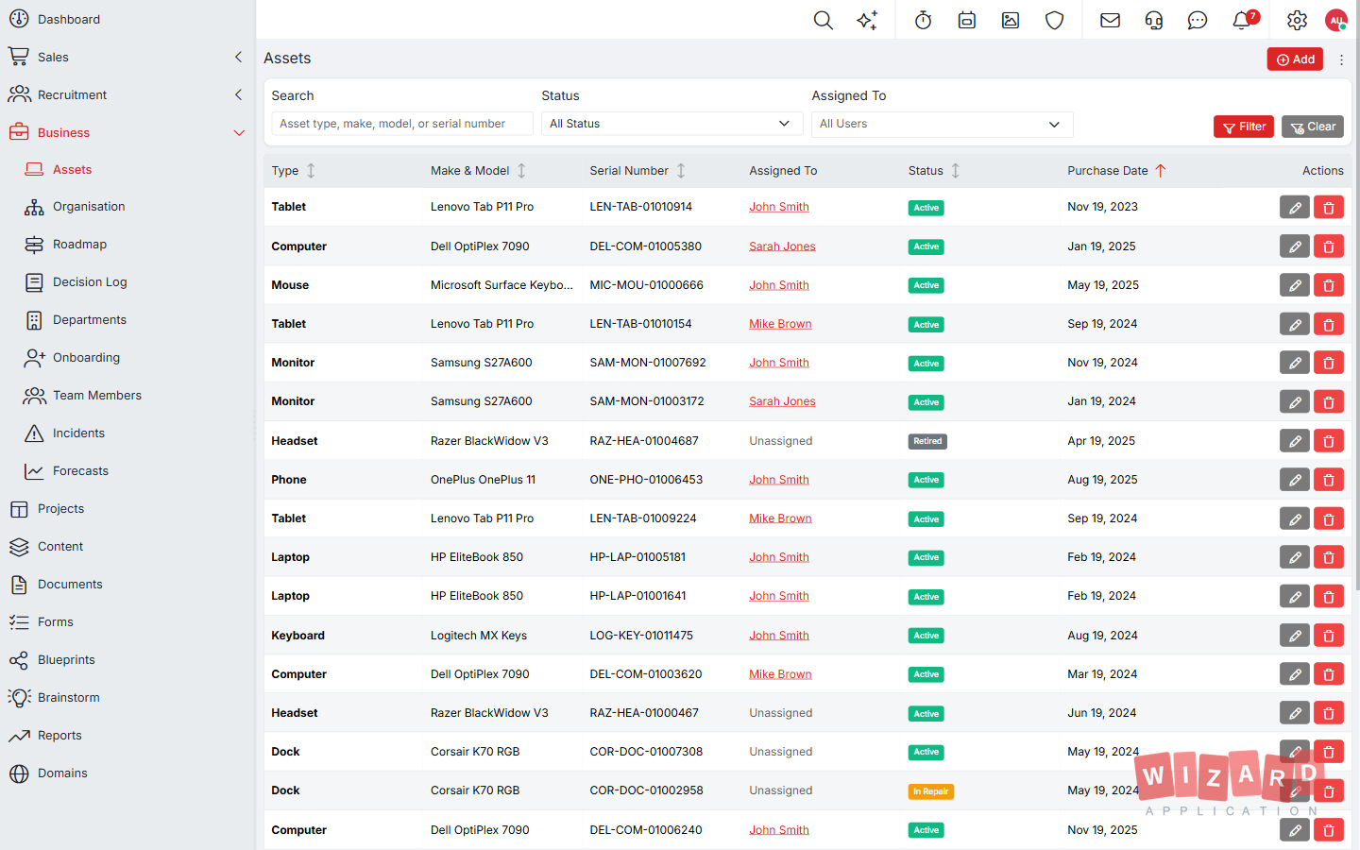Click the In Repair status badge
This screenshot has height=850, width=1360.
point(930,791)
